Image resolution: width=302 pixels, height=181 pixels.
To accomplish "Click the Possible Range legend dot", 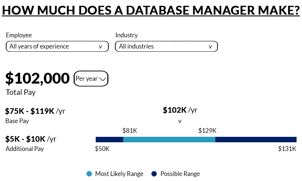I will [154, 174].
